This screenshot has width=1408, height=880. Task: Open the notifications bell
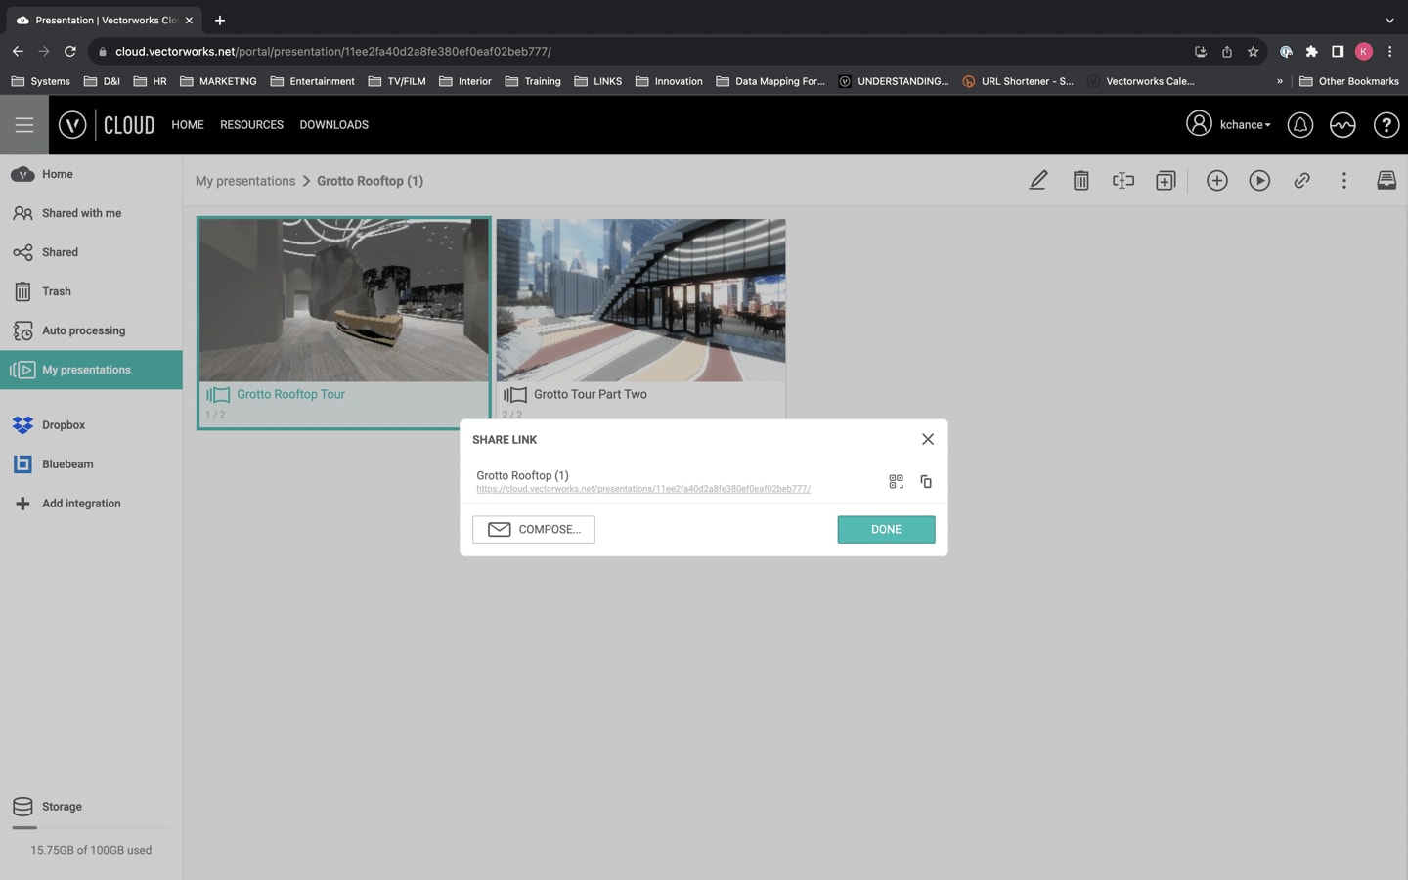click(1299, 125)
